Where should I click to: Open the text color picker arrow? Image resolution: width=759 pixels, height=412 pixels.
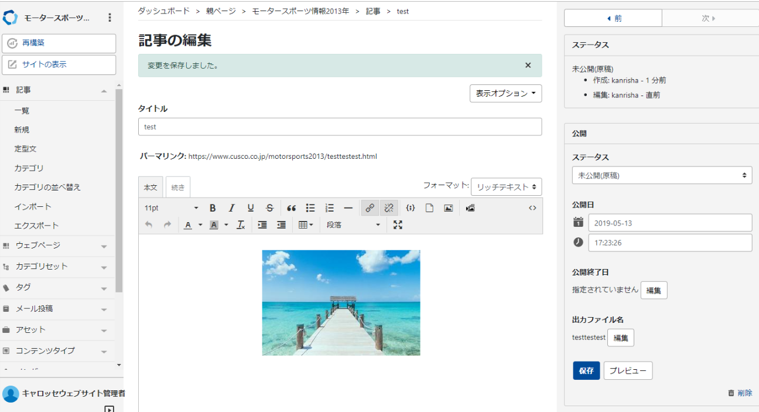[x=200, y=225]
